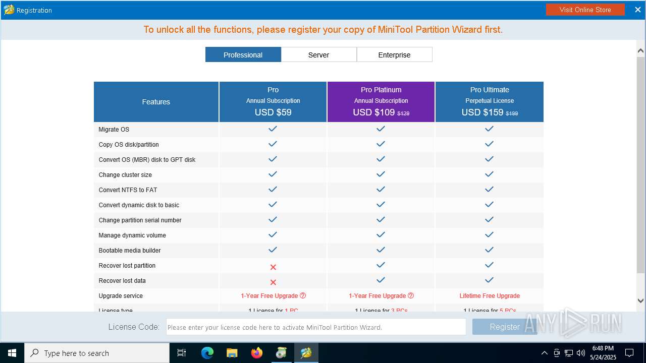Click the scrollbar up arrow
The width and height of the screenshot is (646, 363).
(x=640, y=50)
